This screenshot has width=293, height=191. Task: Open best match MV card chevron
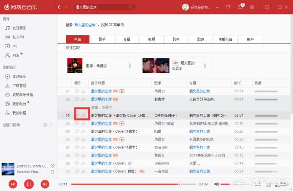[205, 66]
